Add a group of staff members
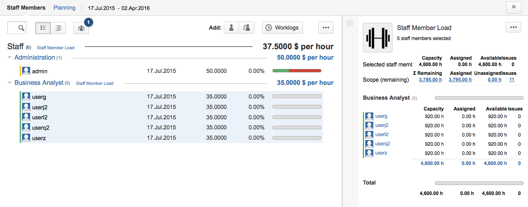The width and height of the screenshot is (528, 207). click(247, 28)
